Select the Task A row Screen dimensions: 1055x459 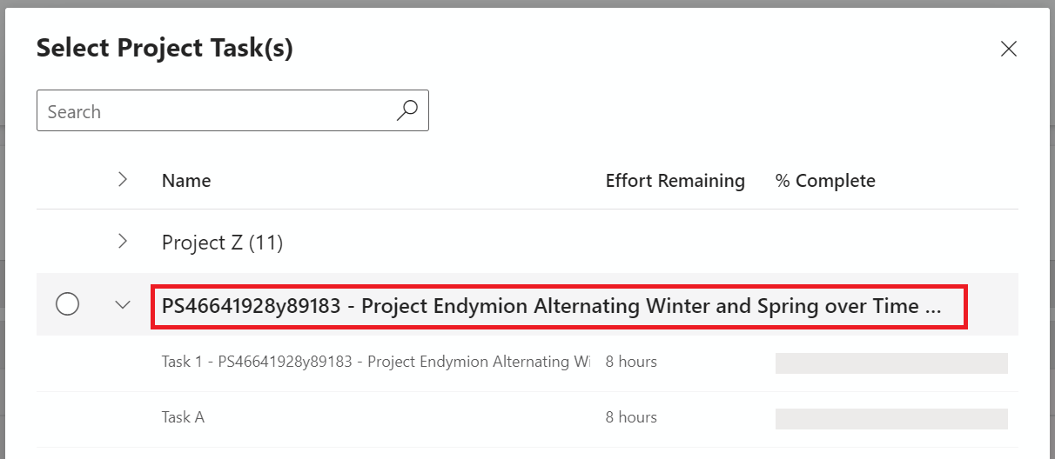527,418
